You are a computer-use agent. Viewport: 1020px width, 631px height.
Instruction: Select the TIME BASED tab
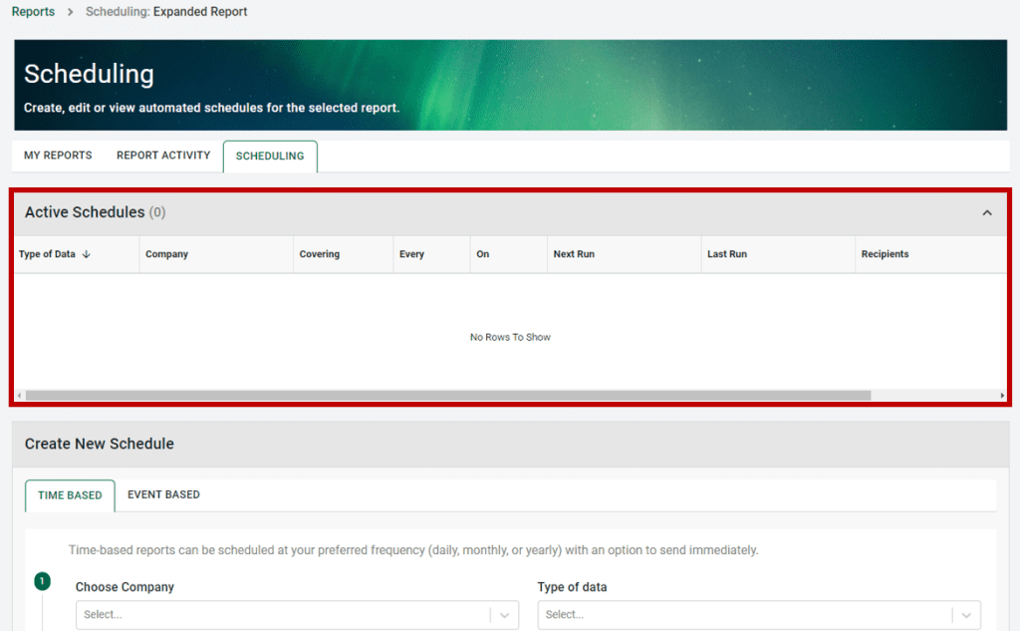[x=69, y=494]
